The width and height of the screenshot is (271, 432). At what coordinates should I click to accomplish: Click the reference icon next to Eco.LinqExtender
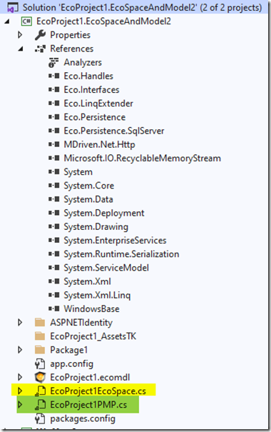point(54,104)
